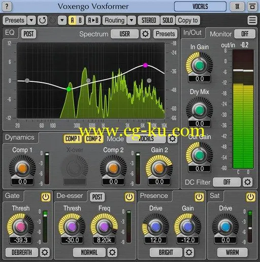
Task: Select the magenta EQ band point
Action: tap(145, 65)
